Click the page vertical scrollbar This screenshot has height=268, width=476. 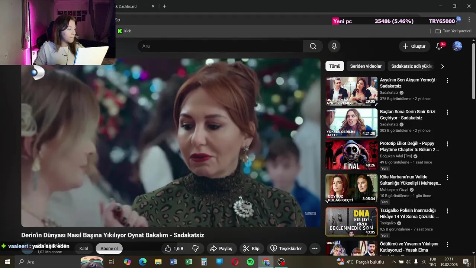click(473, 71)
